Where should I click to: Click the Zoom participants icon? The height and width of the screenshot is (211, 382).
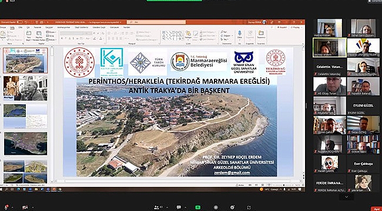[x=156, y=207]
